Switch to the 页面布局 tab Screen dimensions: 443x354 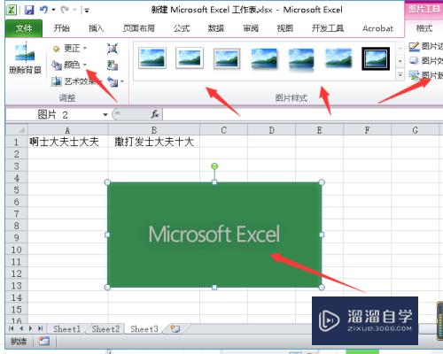[139, 28]
